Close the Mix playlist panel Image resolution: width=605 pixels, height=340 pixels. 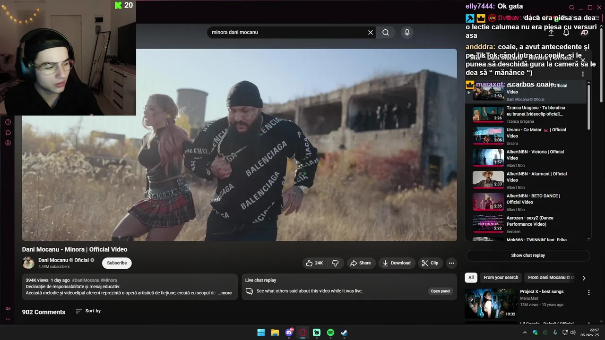pyautogui.click(x=583, y=60)
